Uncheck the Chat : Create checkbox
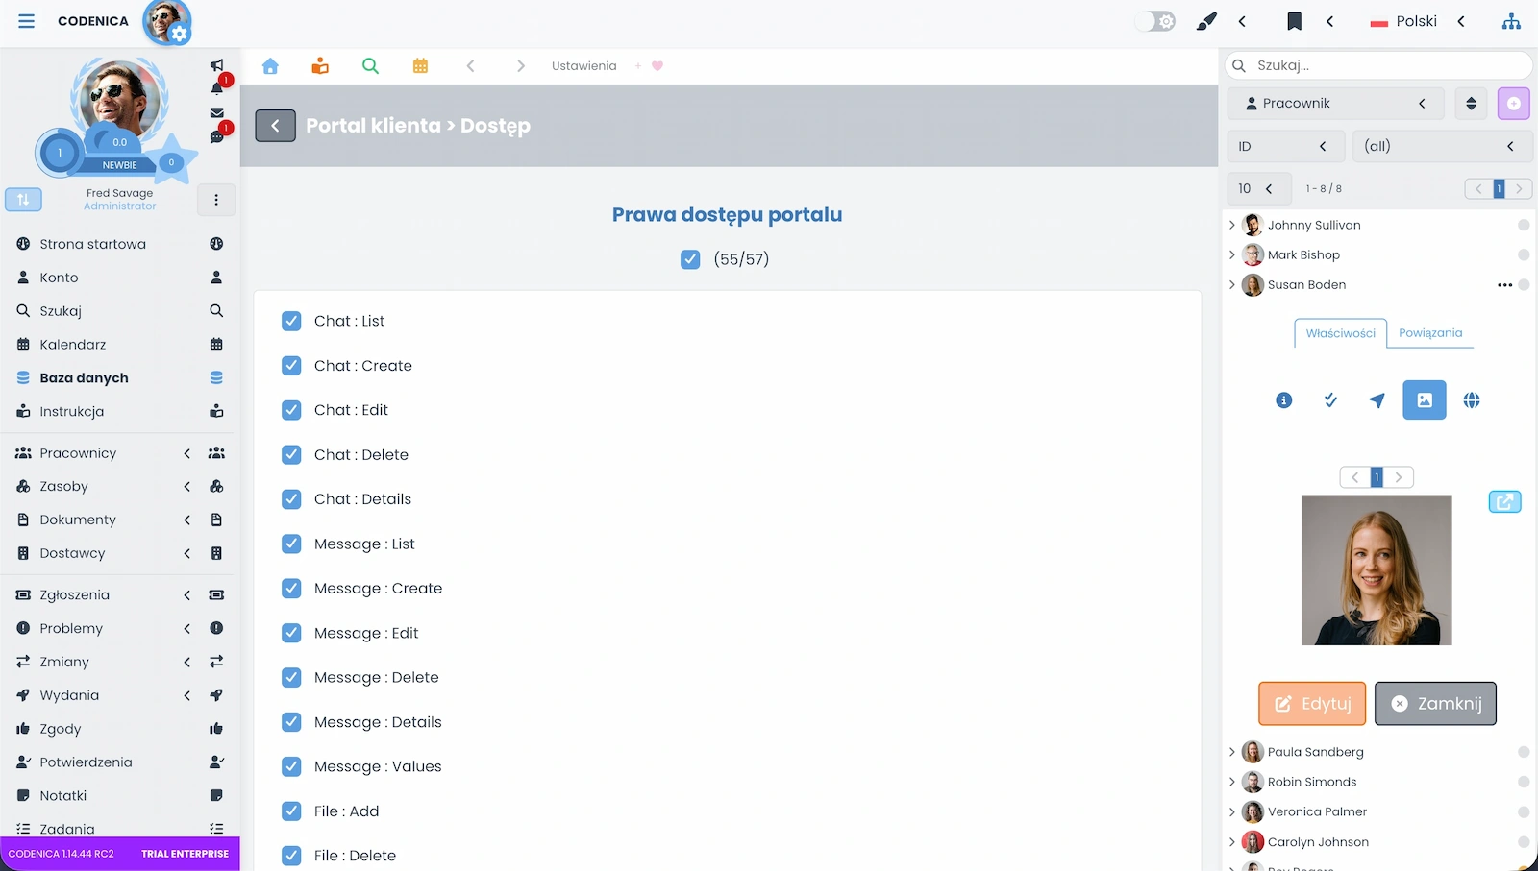This screenshot has height=871, width=1538. click(291, 366)
